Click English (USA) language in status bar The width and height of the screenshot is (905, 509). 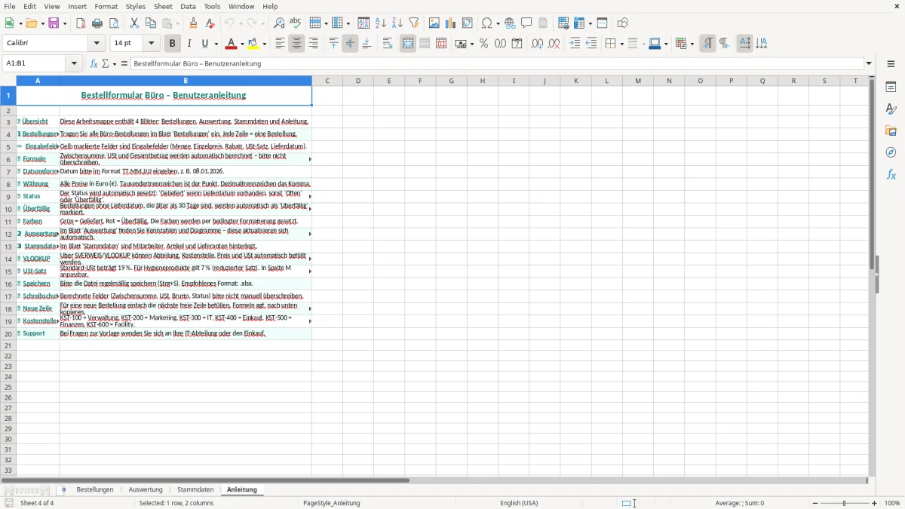coord(519,503)
